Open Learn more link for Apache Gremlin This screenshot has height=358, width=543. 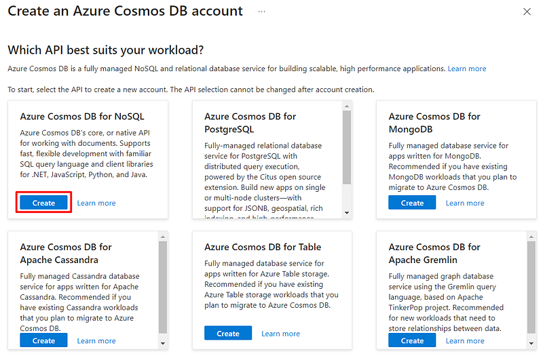click(x=465, y=340)
